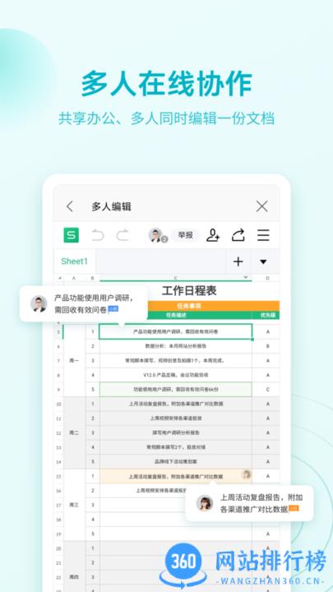Image resolution: width=333 pixels, height=592 pixels.
Task: Expand the sheet list dropdown arrow
Action: coord(264,261)
